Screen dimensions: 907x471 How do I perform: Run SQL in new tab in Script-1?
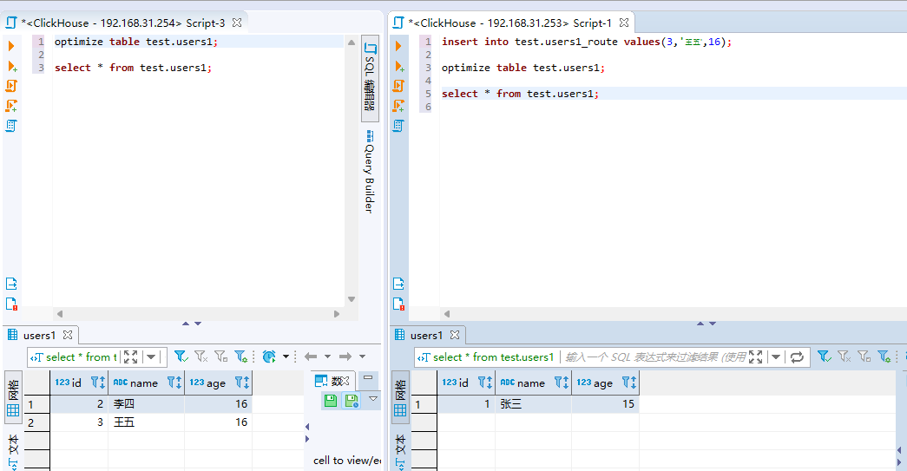[399, 66]
